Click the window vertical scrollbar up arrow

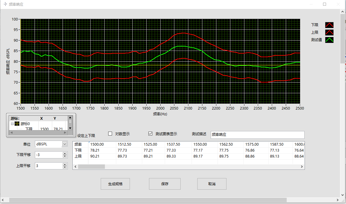pos(342,12)
